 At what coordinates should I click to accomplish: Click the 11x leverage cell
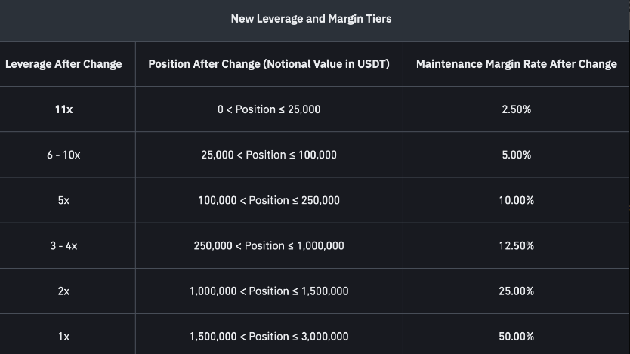pos(63,109)
